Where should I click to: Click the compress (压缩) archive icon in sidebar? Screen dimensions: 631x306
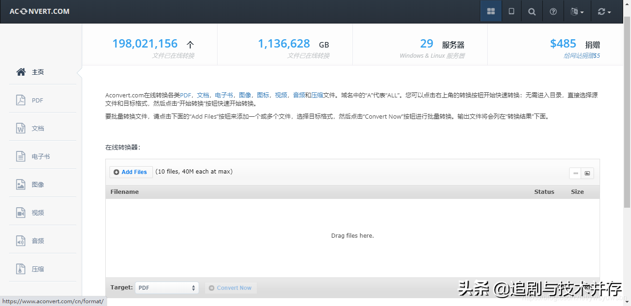click(x=21, y=269)
